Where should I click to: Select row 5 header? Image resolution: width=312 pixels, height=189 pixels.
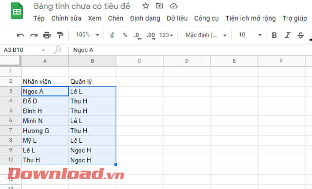(10, 111)
